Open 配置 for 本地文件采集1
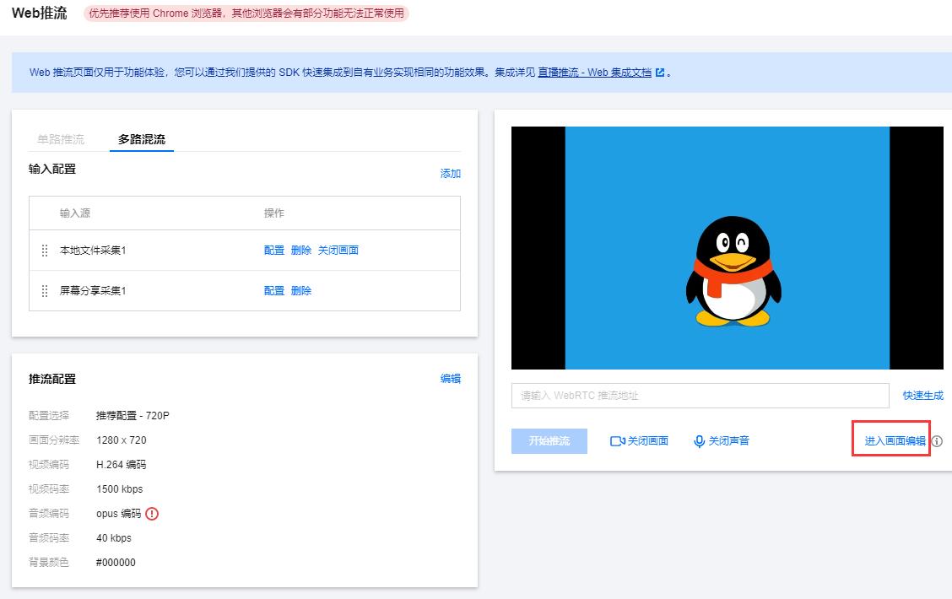 click(273, 250)
